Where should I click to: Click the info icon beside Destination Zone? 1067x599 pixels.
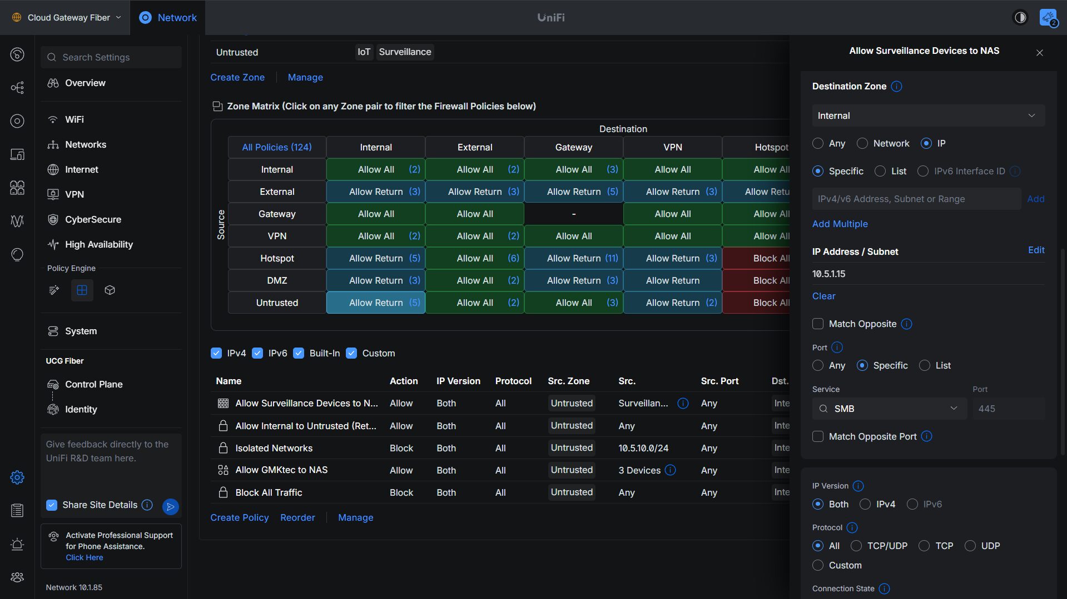click(x=896, y=87)
